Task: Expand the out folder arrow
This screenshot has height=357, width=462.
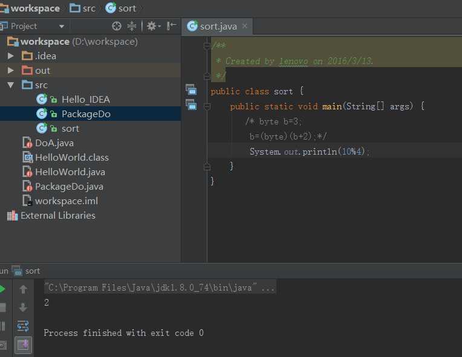Action: (x=11, y=70)
